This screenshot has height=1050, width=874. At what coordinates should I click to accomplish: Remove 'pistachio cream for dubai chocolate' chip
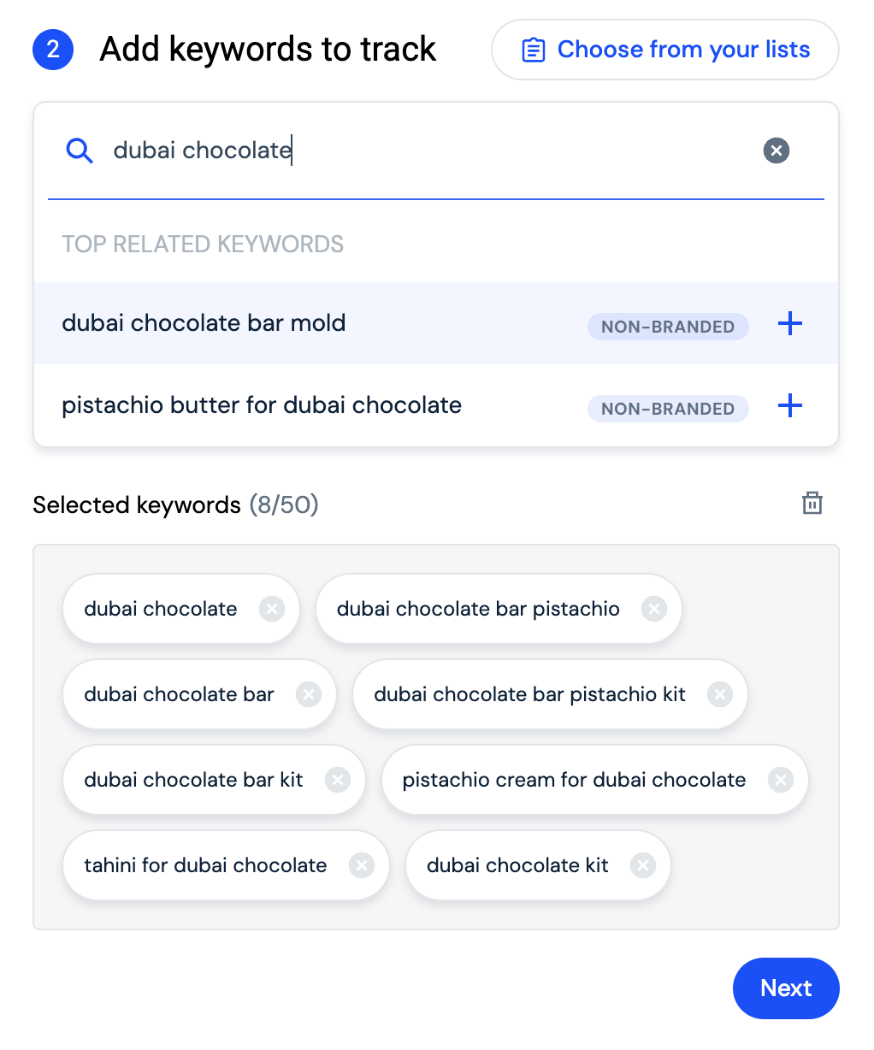pyautogui.click(x=781, y=780)
